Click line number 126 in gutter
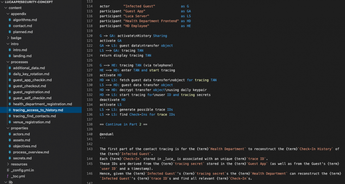345x184 pixels. click(x=89, y=65)
